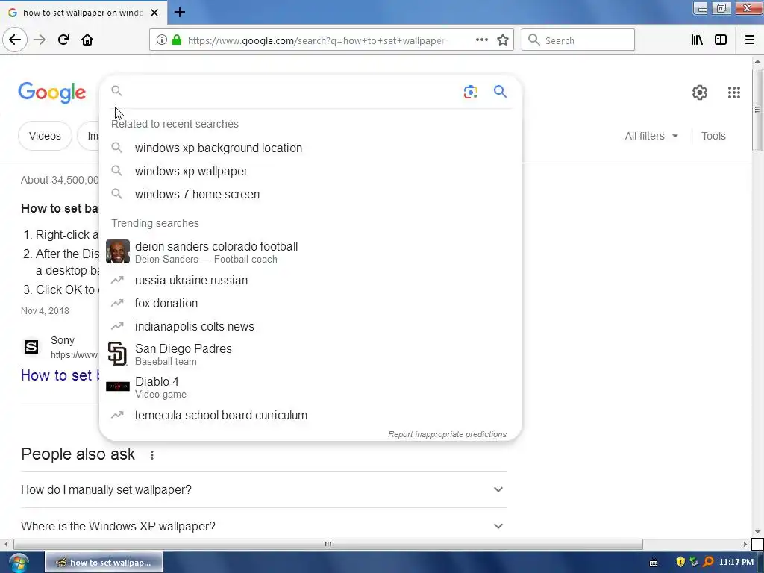This screenshot has height=573, width=764.
Task: Close the wallpaper search tab
Action: pos(154,13)
